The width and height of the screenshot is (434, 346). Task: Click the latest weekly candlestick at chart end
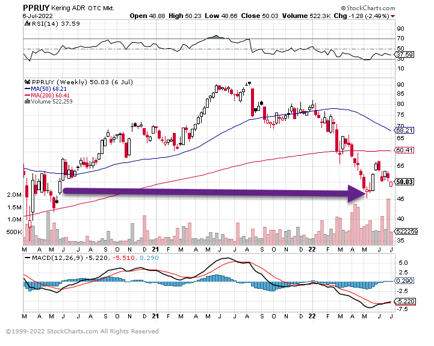pyautogui.click(x=391, y=184)
